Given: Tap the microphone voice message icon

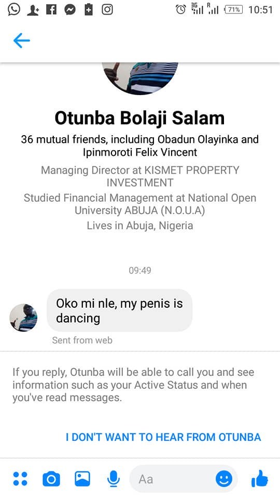Looking at the screenshot, I should pyautogui.click(x=113, y=479).
